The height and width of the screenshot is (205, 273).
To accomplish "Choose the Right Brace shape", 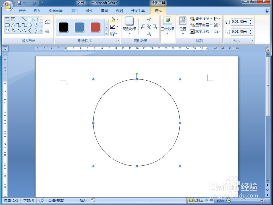I will pos(36,31).
